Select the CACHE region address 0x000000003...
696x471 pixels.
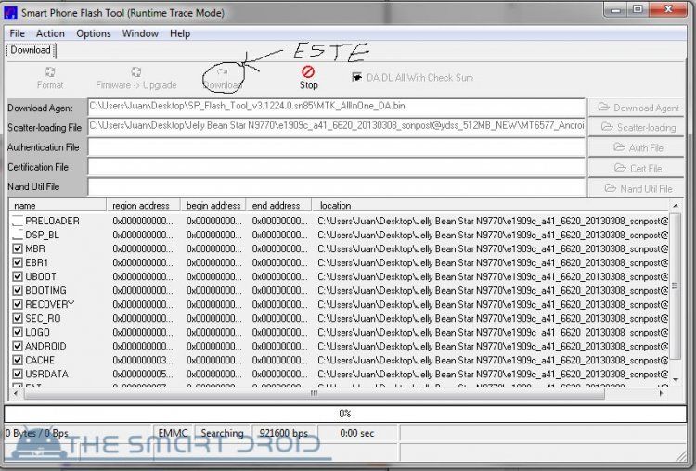tap(143, 360)
